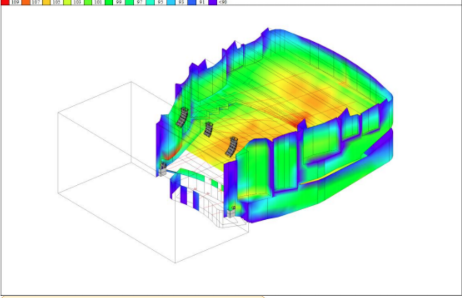The image size is (465, 298).
Task: Click the 101 legend color box
Action: coord(88,2)
